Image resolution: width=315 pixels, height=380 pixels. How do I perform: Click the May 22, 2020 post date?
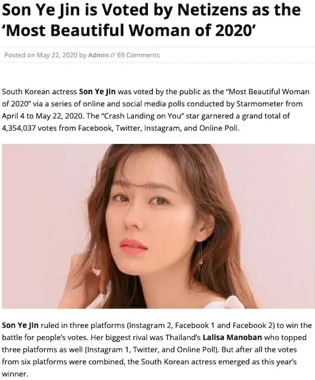(57, 55)
